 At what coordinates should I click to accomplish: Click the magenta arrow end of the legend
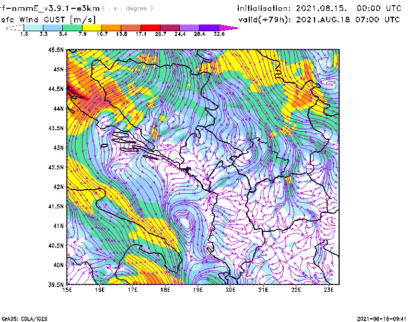tap(228, 28)
